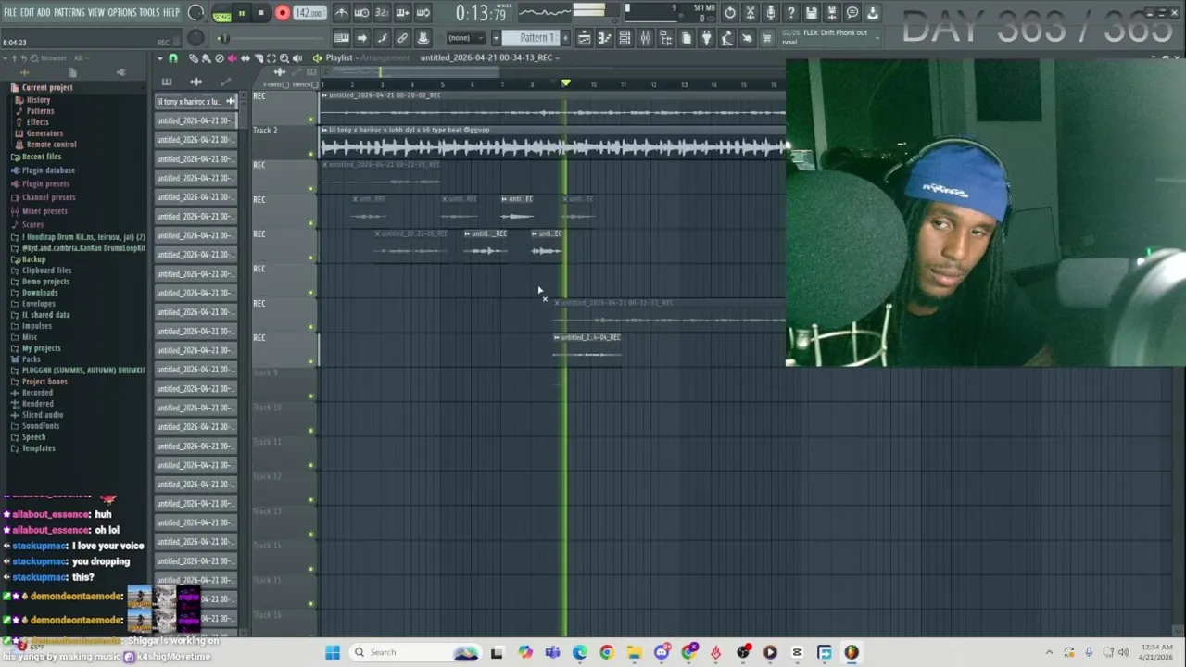The width and height of the screenshot is (1186, 667).
Task: Toggle the metronome icon
Action: (x=341, y=13)
